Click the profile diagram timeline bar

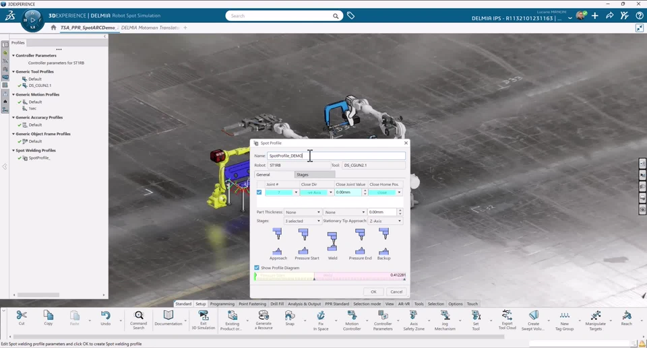pyautogui.click(x=330, y=277)
